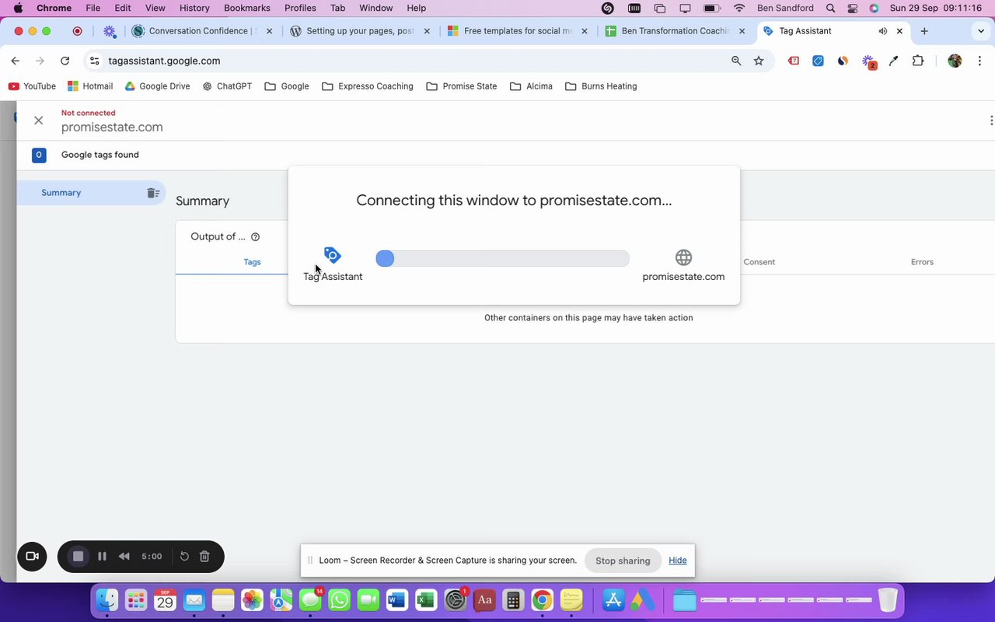995x622 pixels.
Task: Bookmark this page with star icon
Action: (x=759, y=61)
